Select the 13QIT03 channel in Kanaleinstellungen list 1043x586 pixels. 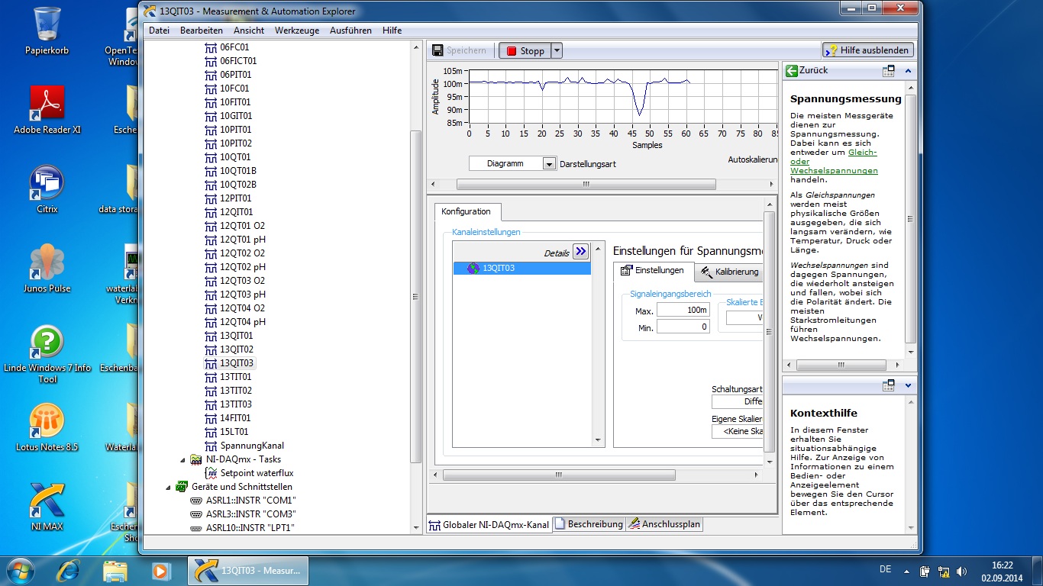coord(521,269)
